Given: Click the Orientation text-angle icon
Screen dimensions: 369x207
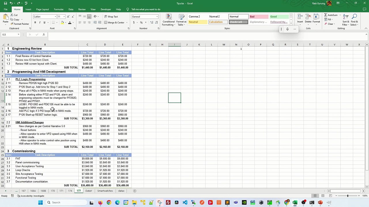Looking at the screenshot, I should click(x=95, y=17).
